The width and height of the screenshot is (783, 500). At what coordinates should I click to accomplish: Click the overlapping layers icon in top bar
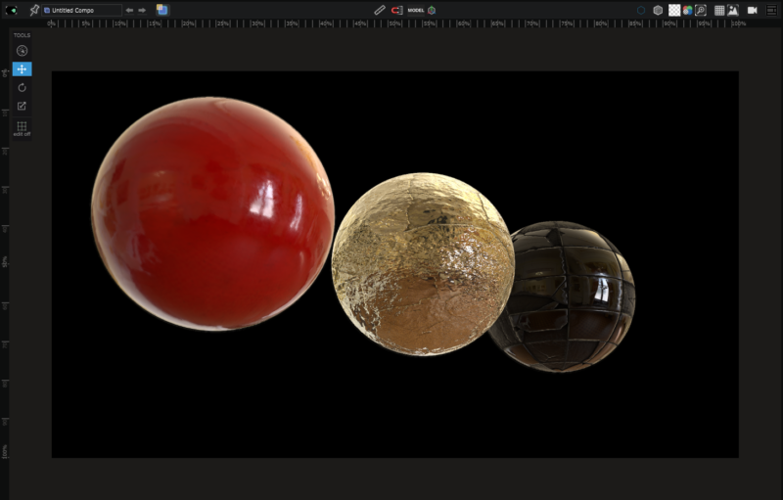pyautogui.click(x=161, y=10)
